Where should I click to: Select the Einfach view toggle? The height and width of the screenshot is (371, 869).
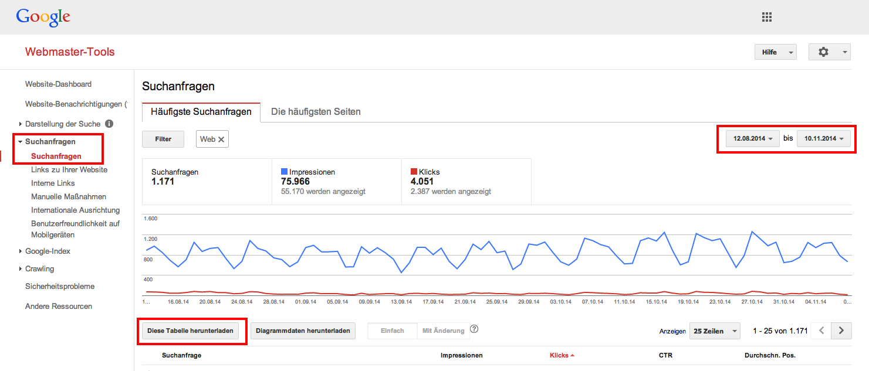tap(393, 331)
